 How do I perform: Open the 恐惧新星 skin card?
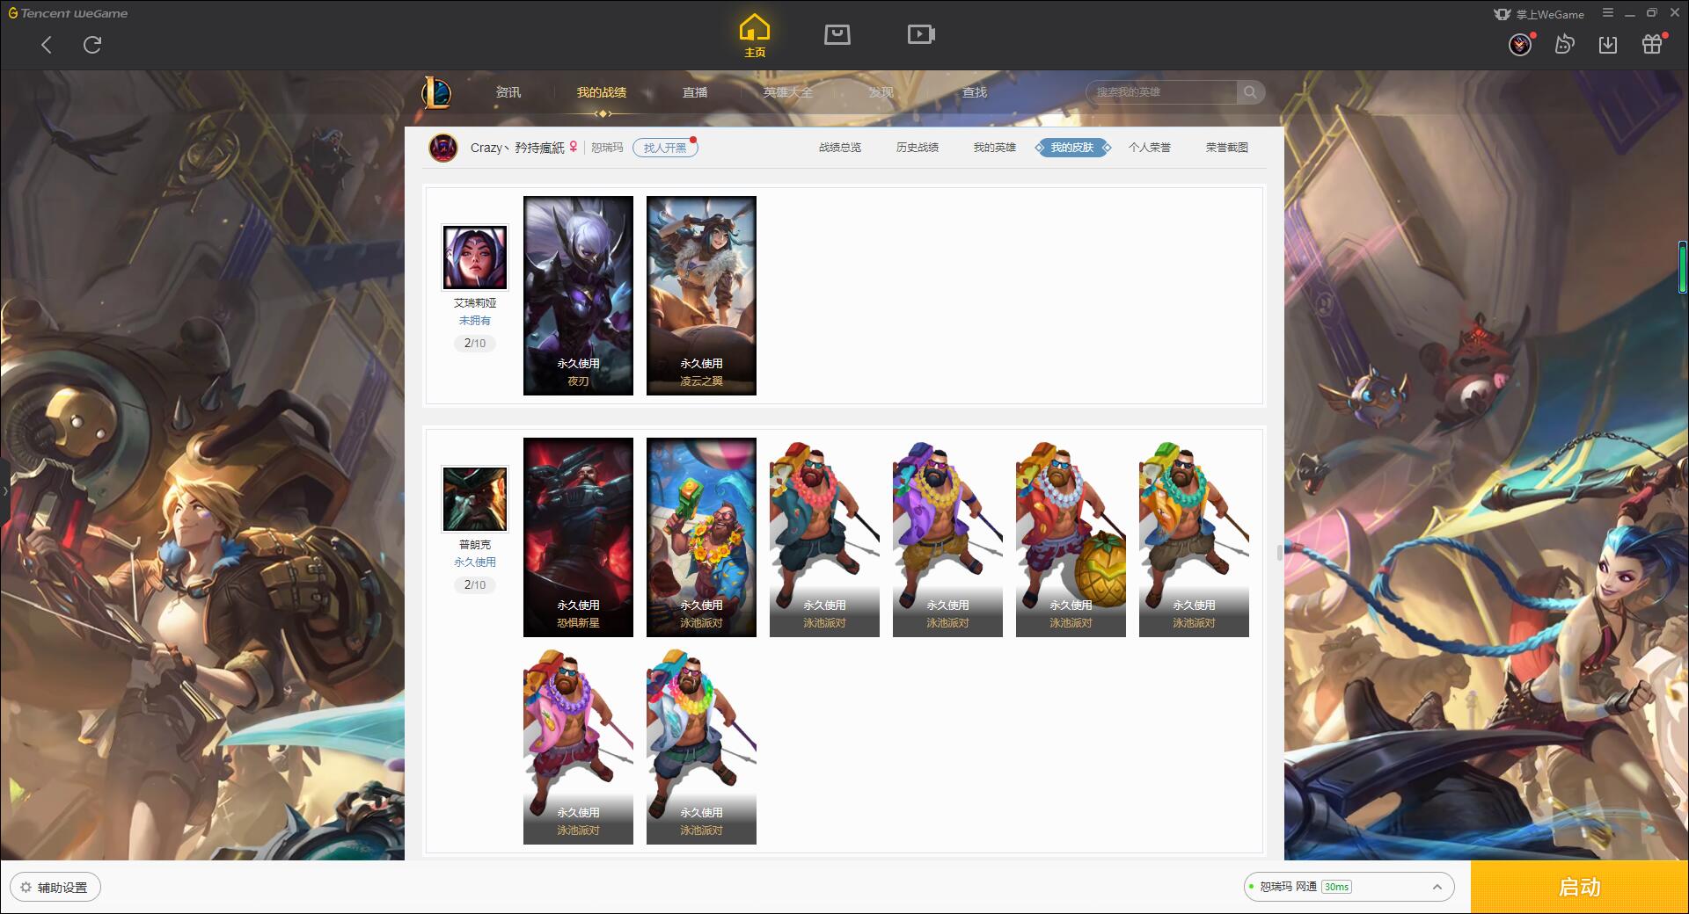[578, 537]
